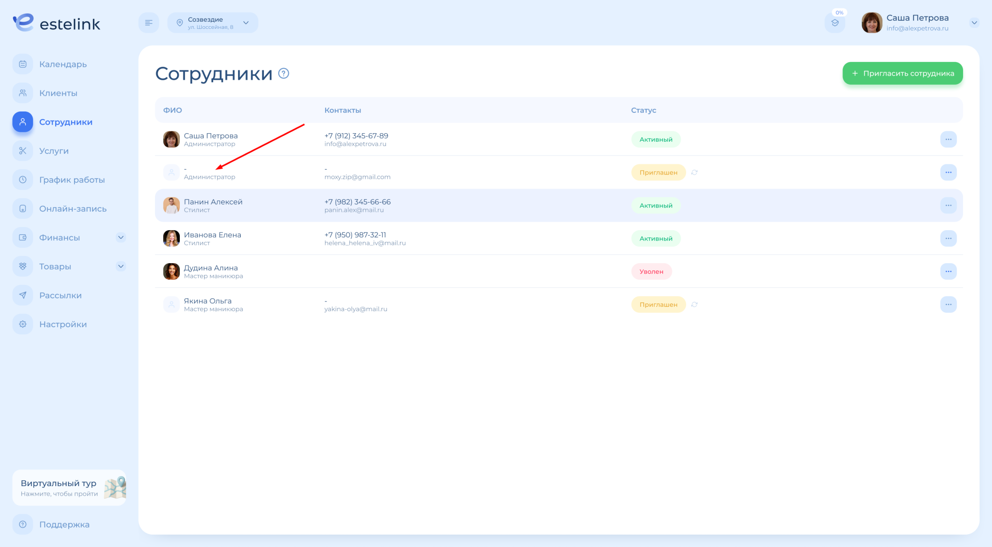Start the Виртуальный тур card
This screenshot has height=547, width=992.
[69, 487]
